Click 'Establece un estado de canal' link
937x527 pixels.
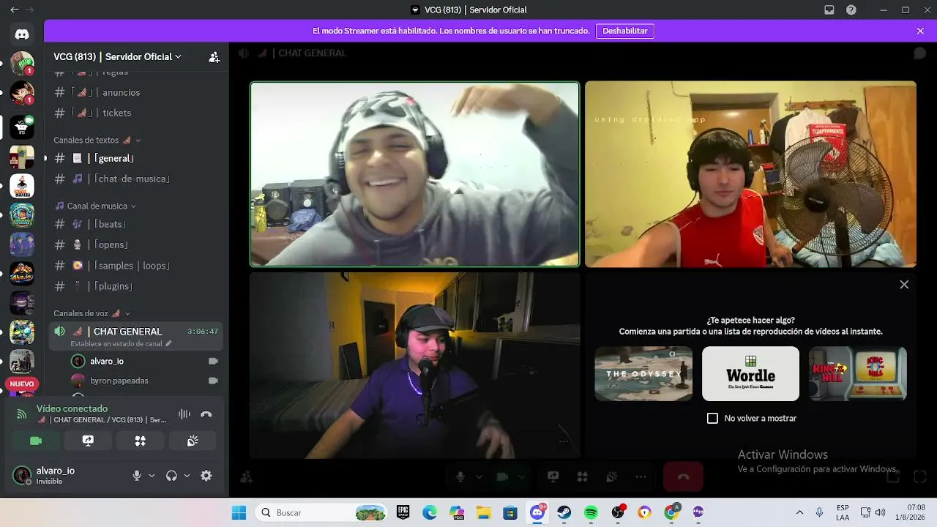tap(121, 343)
